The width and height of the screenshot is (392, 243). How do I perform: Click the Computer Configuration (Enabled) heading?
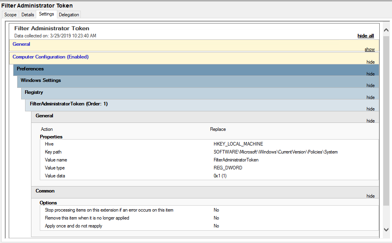coord(51,57)
